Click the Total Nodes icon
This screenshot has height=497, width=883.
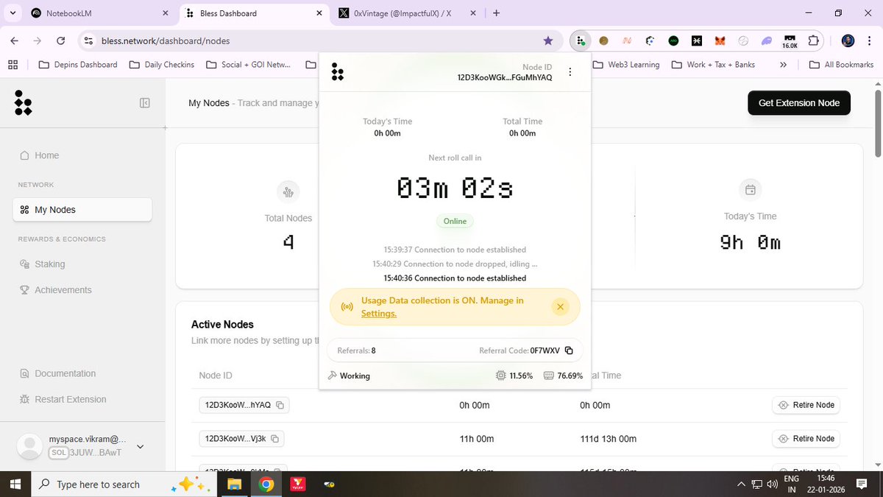tap(288, 192)
